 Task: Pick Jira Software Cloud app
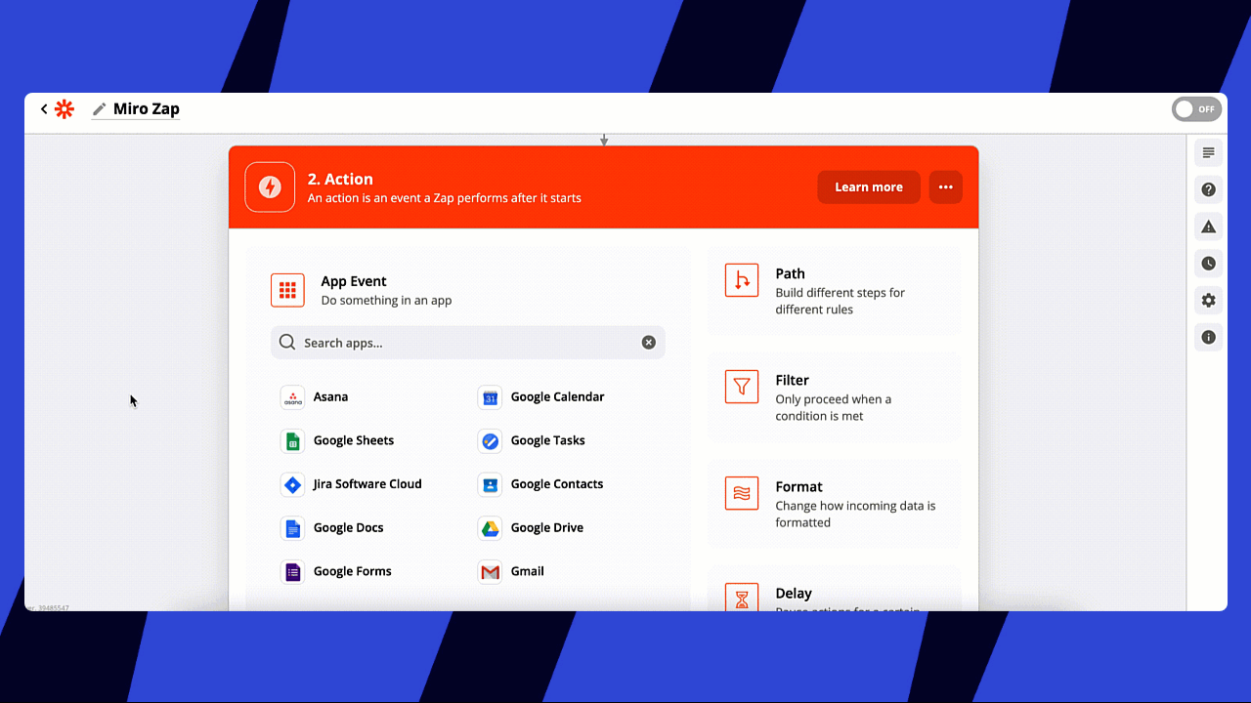[367, 484]
